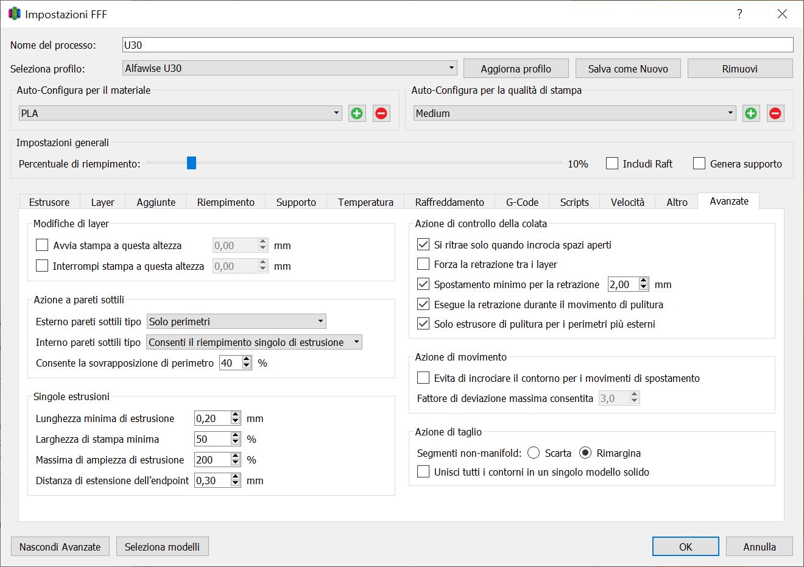The image size is (804, 567).
Task: Open the Riempimento tab
Action: [x=226, y=202]
